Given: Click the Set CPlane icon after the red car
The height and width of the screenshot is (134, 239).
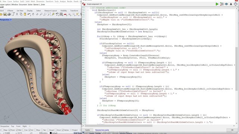Looking at the screenshot, I should point(69,14).
